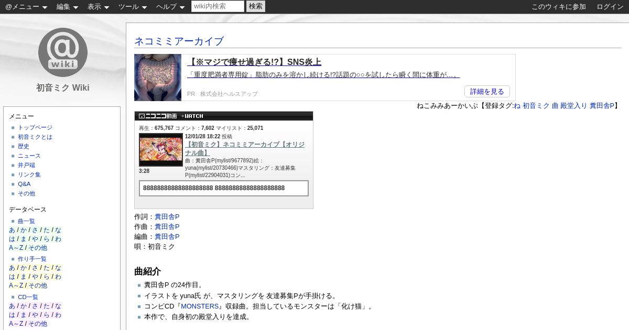Open the 表示 dropdown menu
629x330 pixels.
click(x=99, y=7)
